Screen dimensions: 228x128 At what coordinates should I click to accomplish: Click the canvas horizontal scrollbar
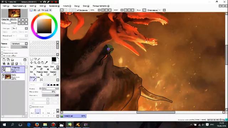pos(156,112)
